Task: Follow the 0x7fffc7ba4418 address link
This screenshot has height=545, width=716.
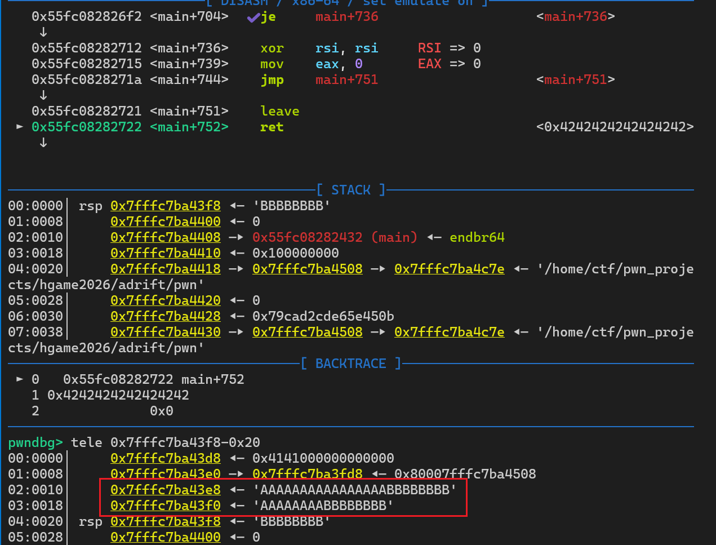Action: click(x=166, y=269)
